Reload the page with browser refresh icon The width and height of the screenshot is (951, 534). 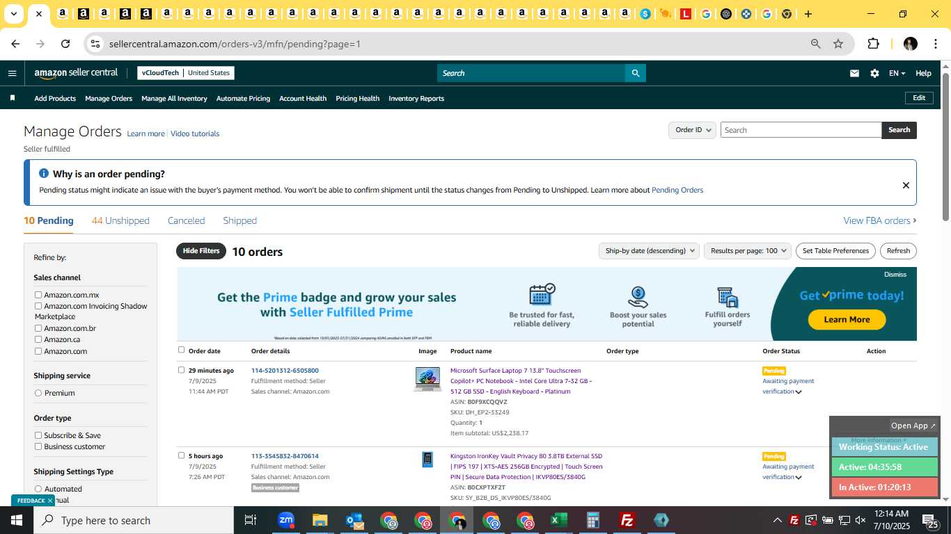tap(65, 44)
